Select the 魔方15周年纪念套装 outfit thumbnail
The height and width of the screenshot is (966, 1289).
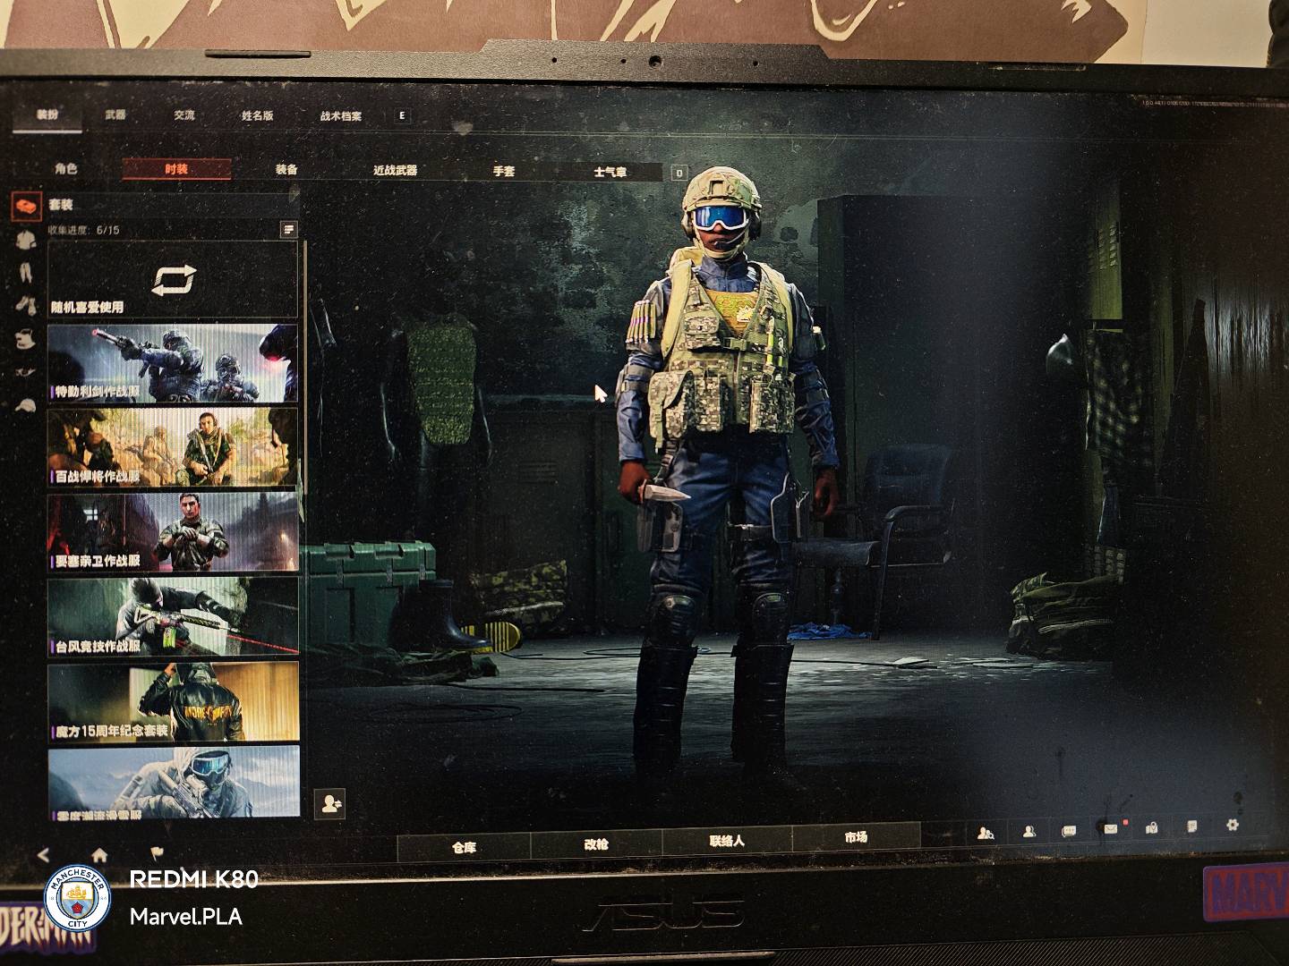point(172,702)
